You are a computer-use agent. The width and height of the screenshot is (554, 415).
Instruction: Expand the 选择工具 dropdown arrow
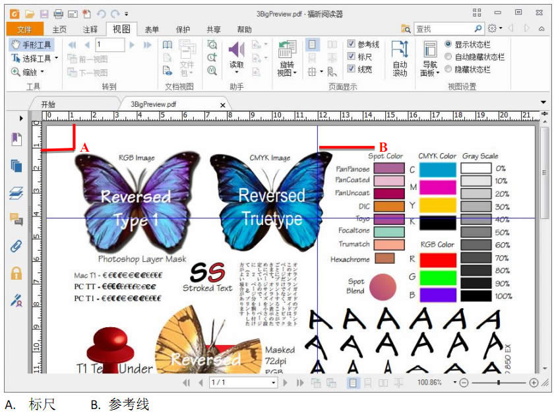[57, 58]
